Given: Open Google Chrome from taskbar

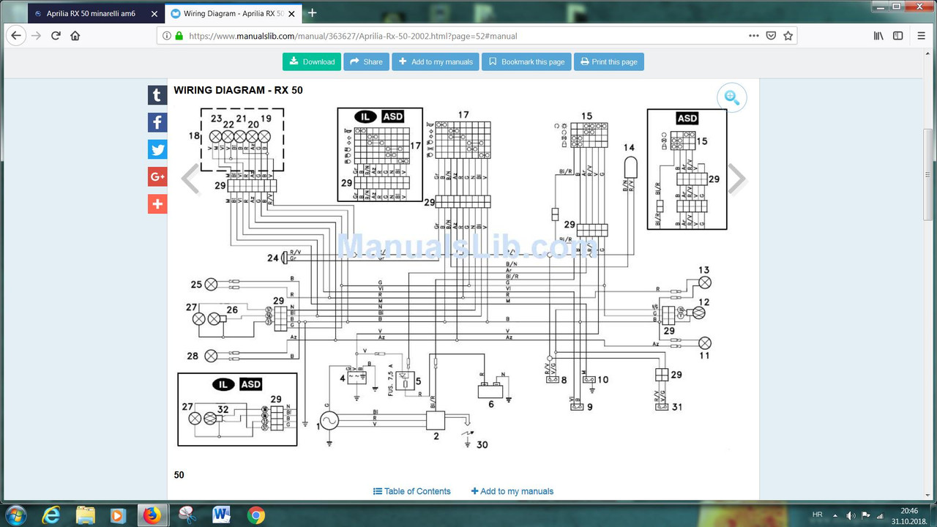Looking at the screenshot, I should (255, 515).
